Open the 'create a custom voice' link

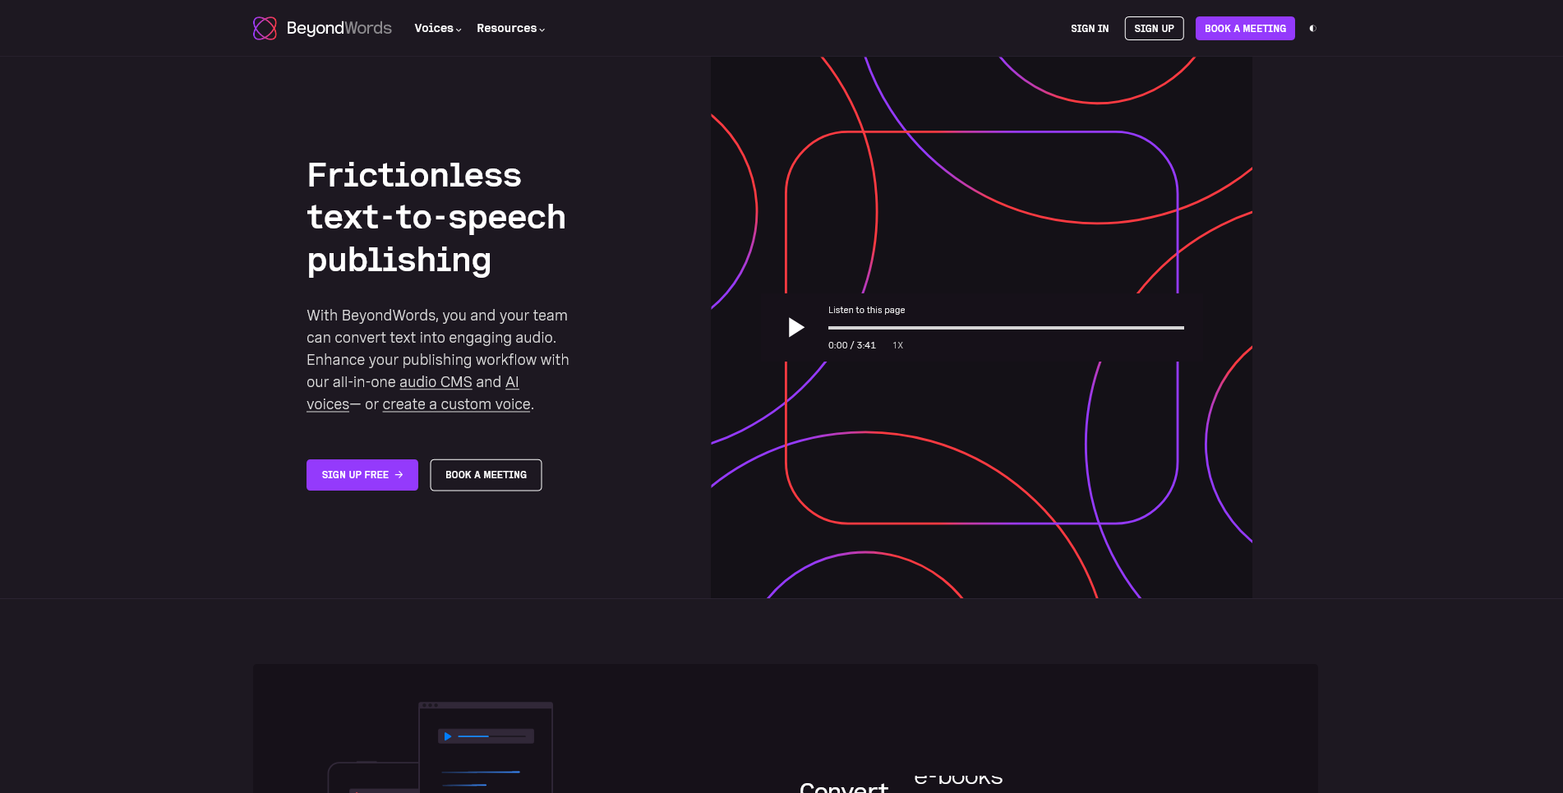[456, 404]
